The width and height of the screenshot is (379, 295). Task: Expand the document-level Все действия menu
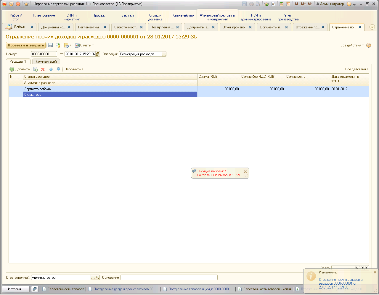click(352, 45)
